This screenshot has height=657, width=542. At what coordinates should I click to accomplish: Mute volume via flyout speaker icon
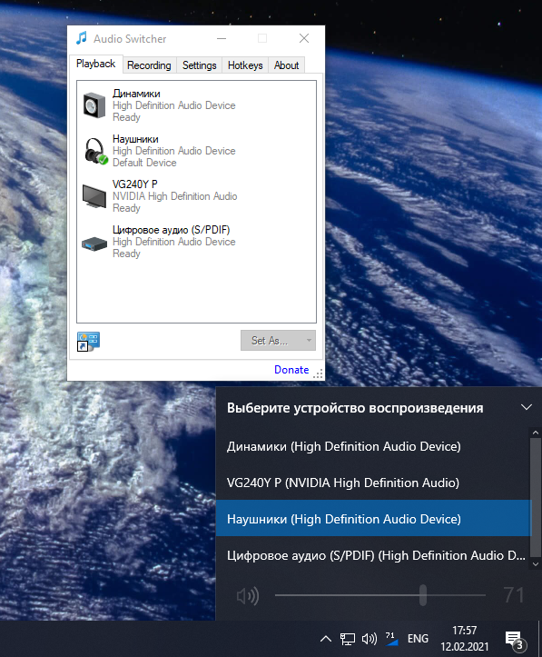coord(247,595)
